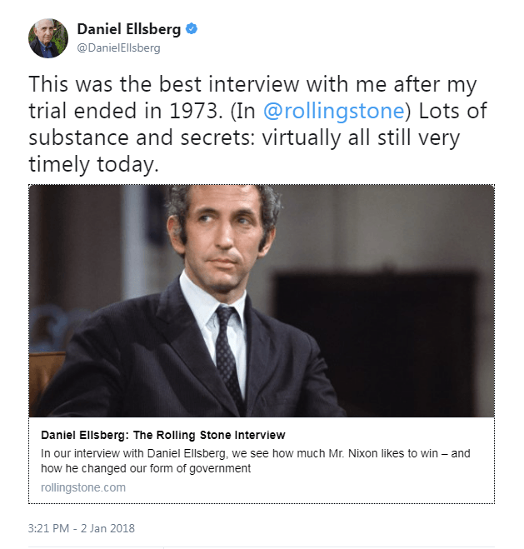Click the blue verified badge
The image size is (524, 549).
(192, 29)
